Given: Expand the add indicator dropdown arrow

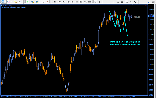Looking at the screenshot, I should [11, 2].
